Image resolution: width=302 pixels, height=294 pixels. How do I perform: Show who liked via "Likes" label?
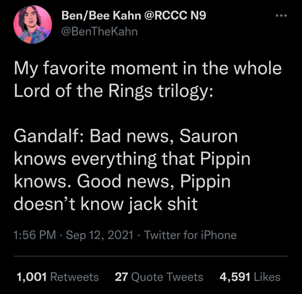click(x=267, y=277)
